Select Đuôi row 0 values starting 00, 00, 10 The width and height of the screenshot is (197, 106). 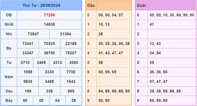coord(172,15)
